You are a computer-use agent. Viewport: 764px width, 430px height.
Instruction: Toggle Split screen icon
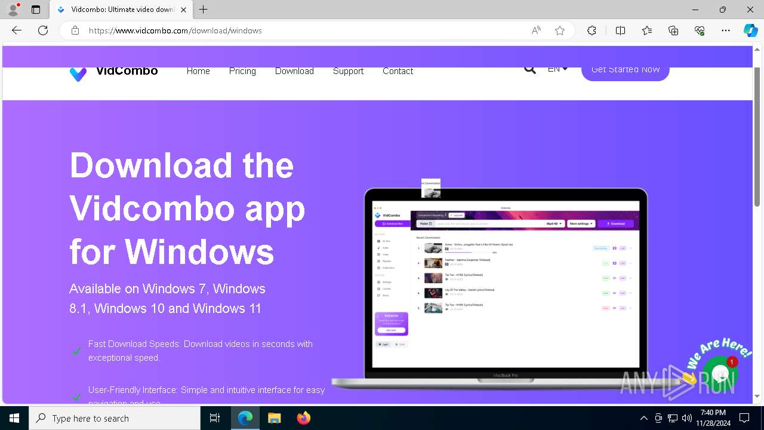(620, 30)
